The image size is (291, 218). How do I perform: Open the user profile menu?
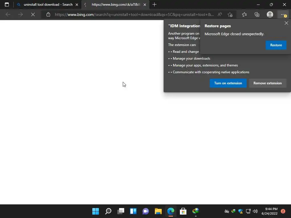[270, 14]
